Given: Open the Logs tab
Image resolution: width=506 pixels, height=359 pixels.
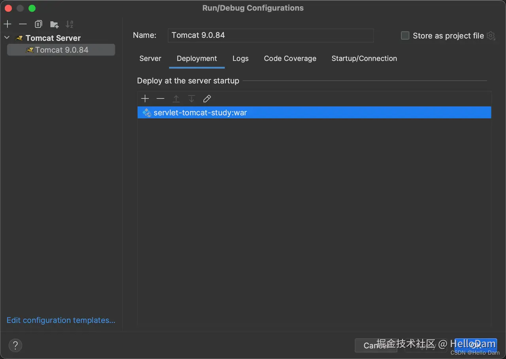Looking at the screenshot, I should point(240,58).
